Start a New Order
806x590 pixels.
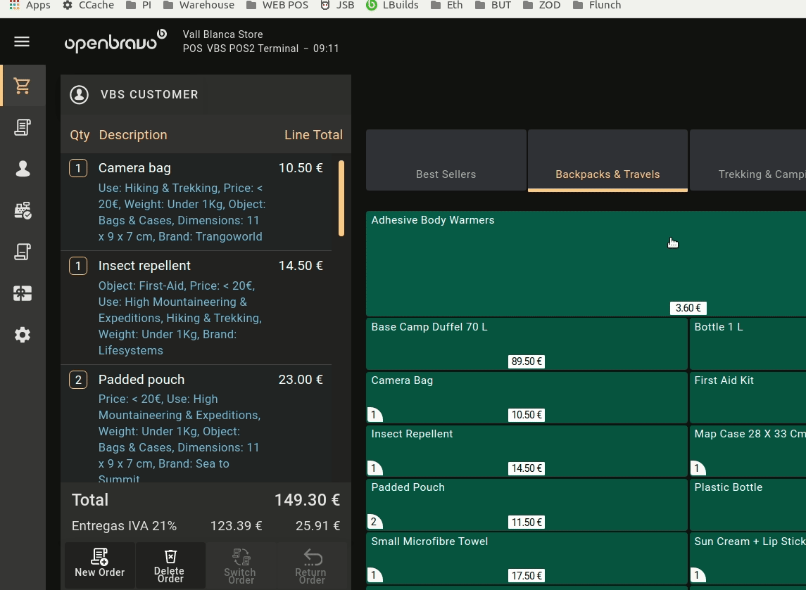tap(100, 565)
